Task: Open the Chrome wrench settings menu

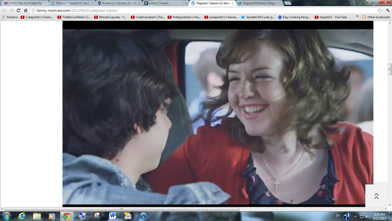Action: 388,10
